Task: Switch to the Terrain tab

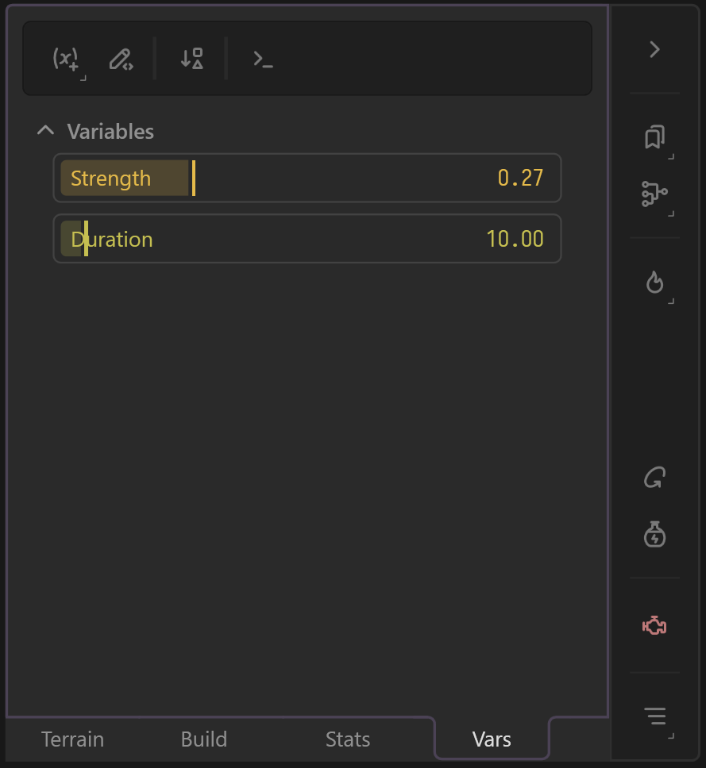Action: click(x=72, y=739)
